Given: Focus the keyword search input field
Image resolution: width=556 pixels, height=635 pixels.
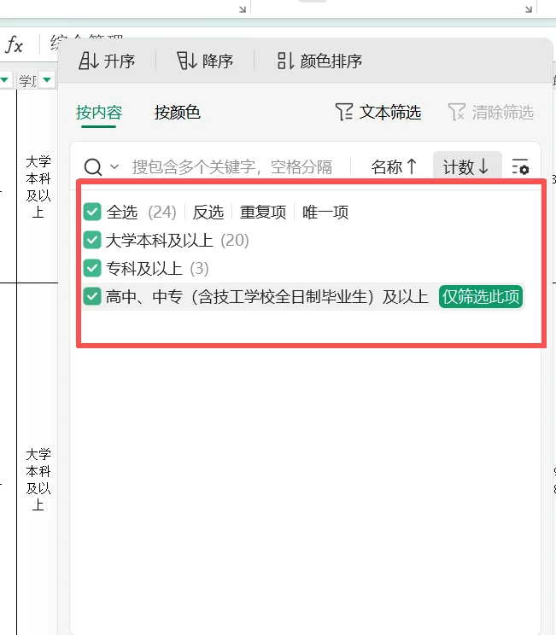Looking at the screenshot, I should [232, 166].
